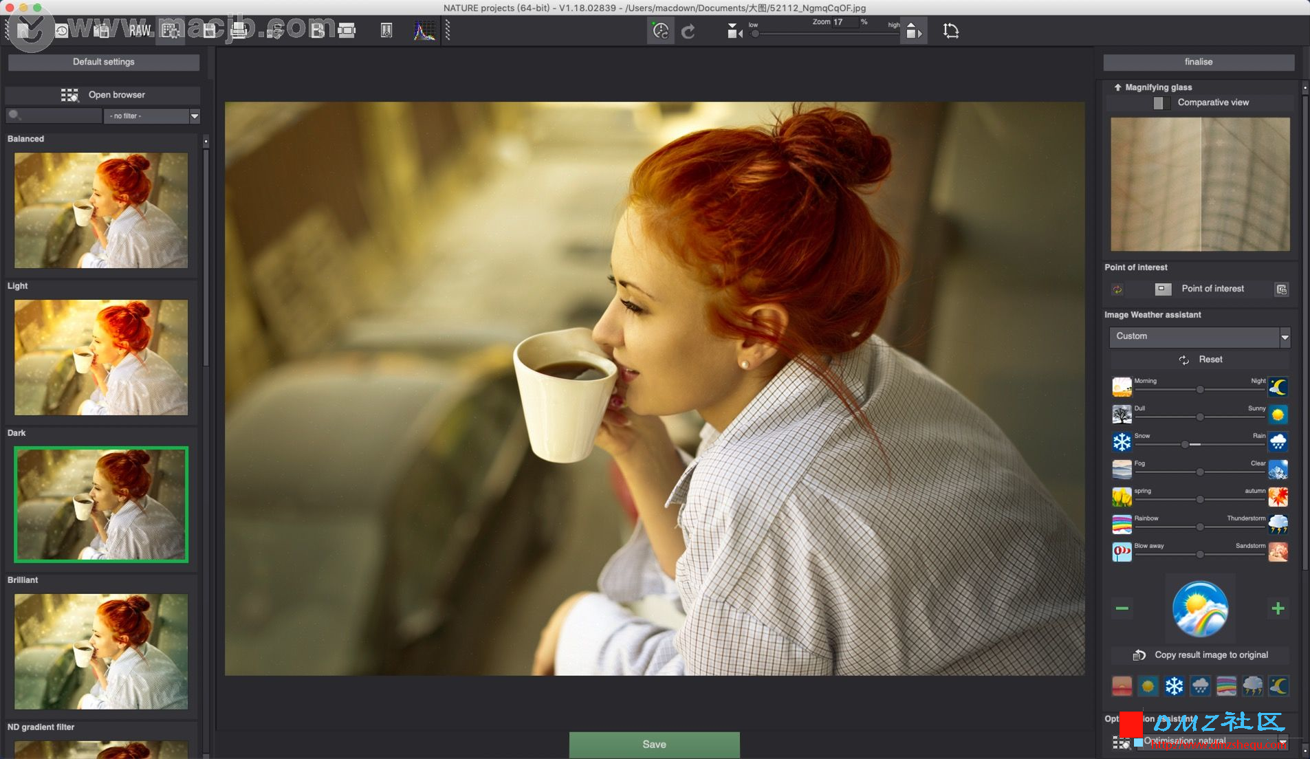Click the Rainbow icon beside slider
The height and width of the screenshot is (759, 1310).
(1122, 524)
